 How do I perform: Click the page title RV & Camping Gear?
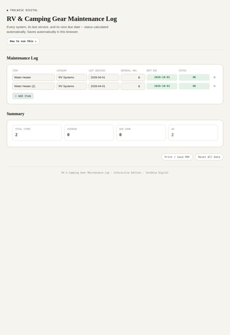coord(62,19)
